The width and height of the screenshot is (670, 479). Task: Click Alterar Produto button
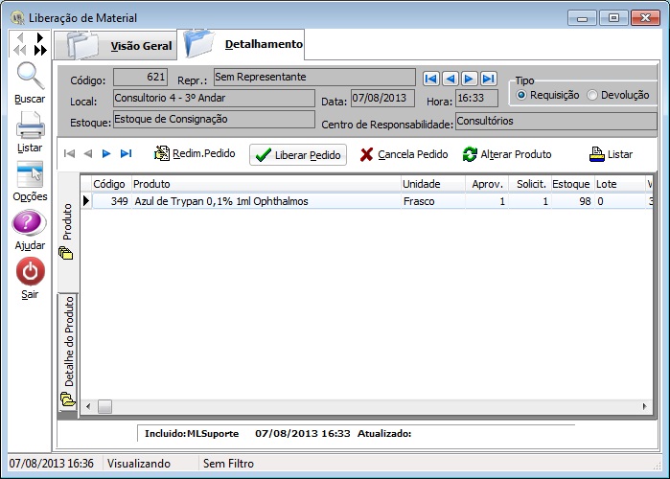point(507,154)
